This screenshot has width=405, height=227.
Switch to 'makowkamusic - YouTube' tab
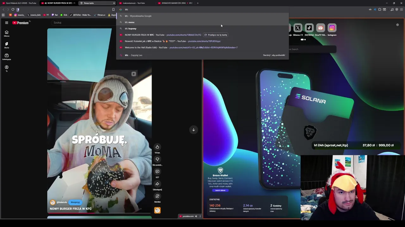136,3
